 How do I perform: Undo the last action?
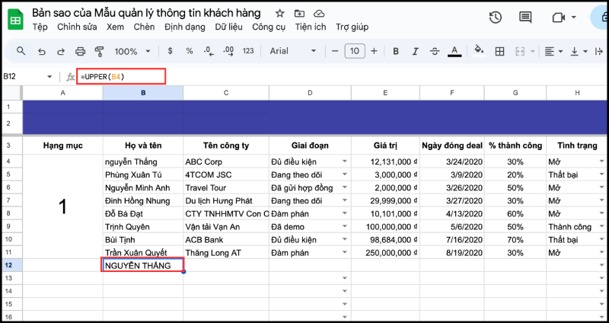click(42, 51)
